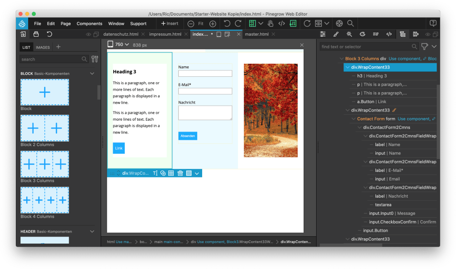Image resolution: width=456 pixels, height=269 pixels.
Task: Collapse the div.ContactForm2Cmns tree node
Action: (359, 127)
